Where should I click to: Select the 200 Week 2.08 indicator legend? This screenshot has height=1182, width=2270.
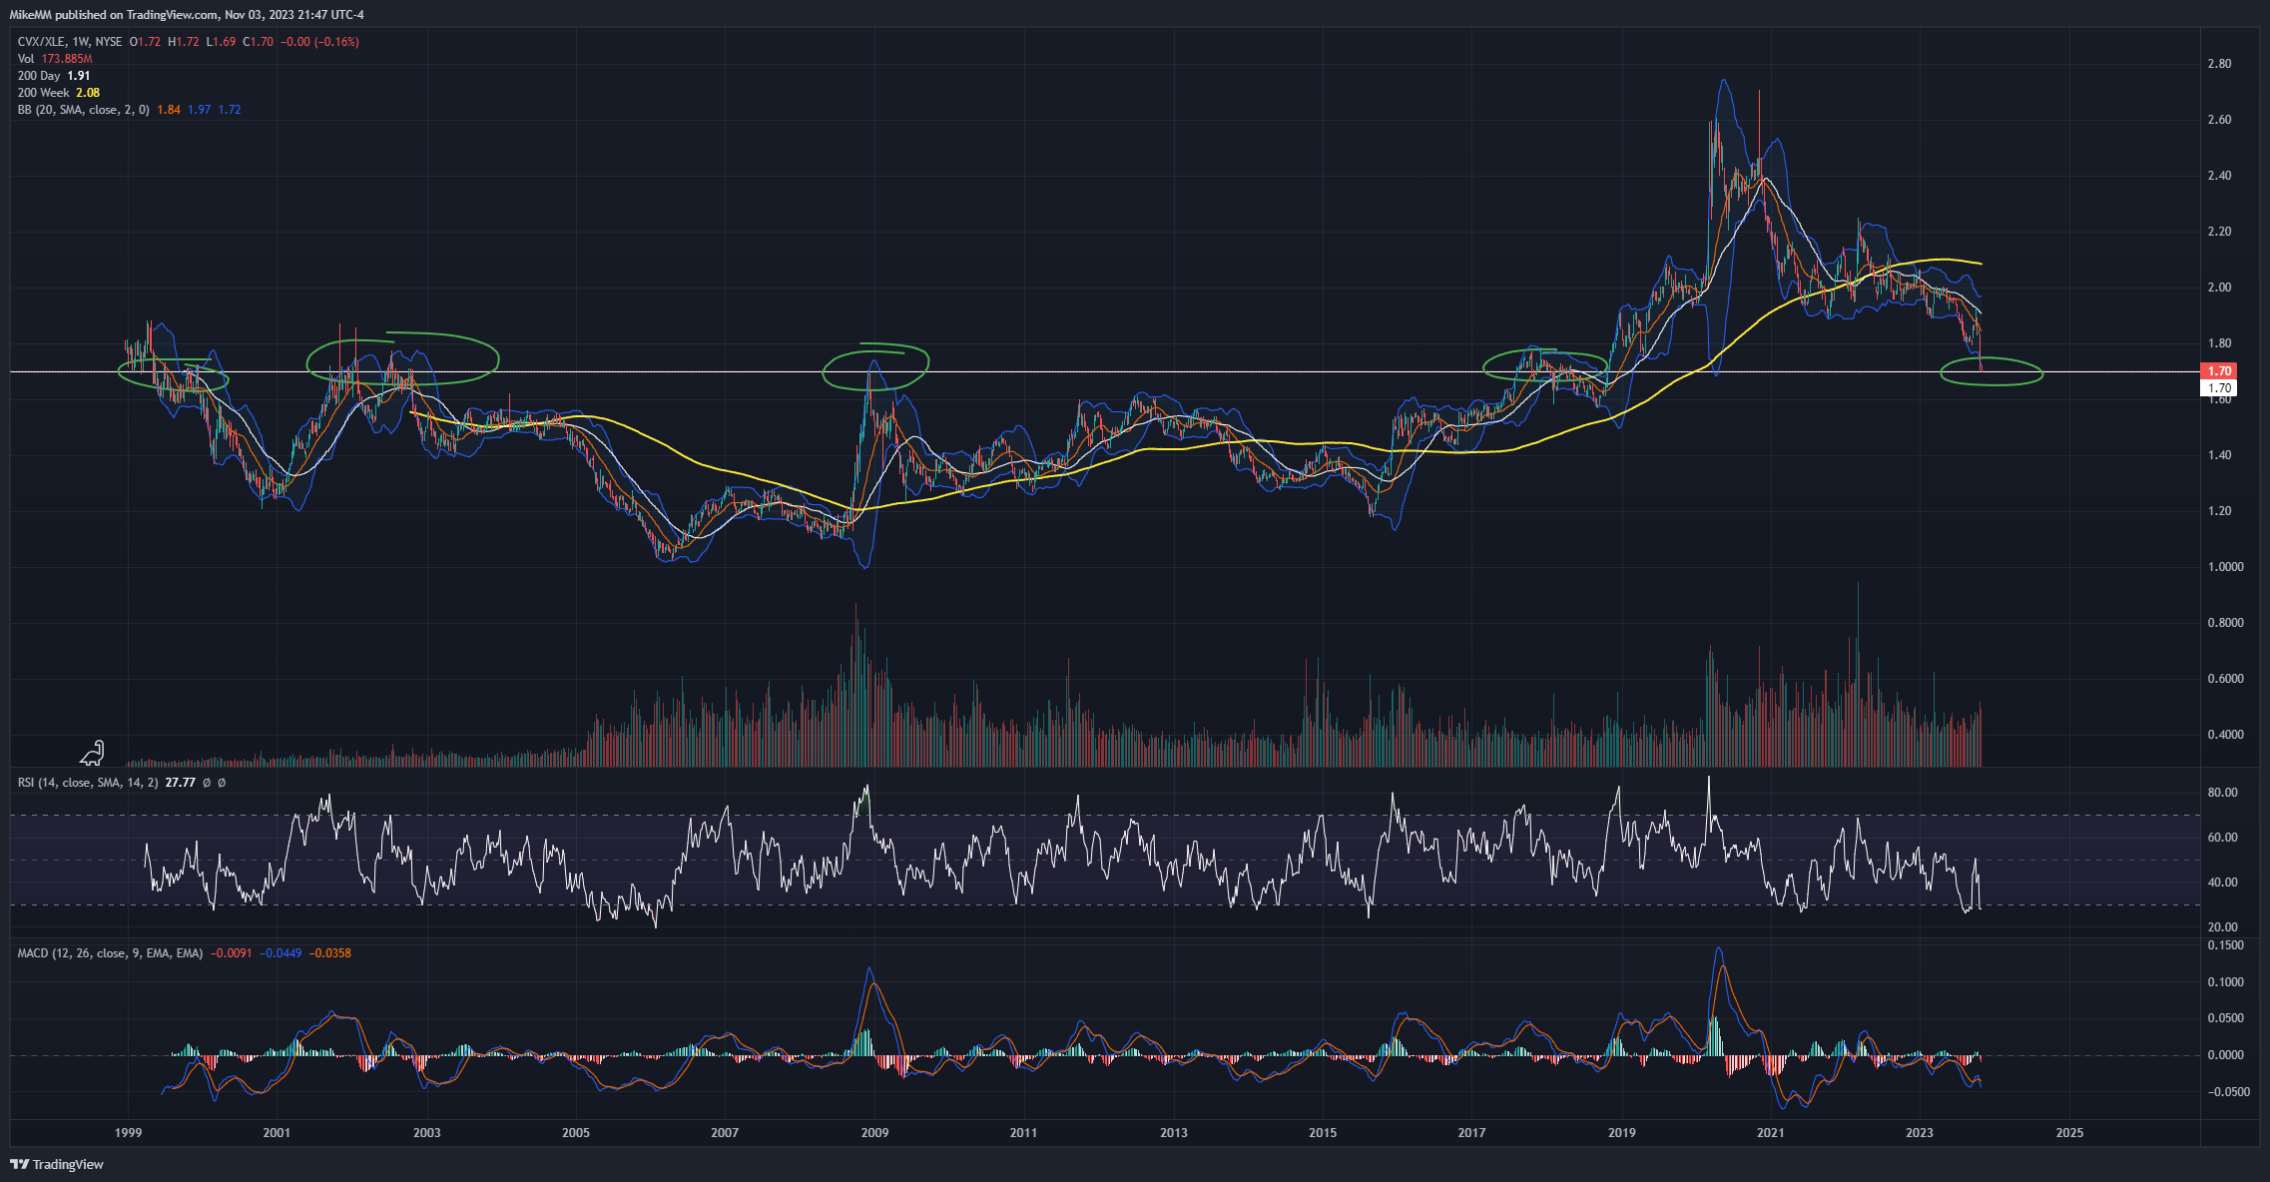tap(59, 93)
